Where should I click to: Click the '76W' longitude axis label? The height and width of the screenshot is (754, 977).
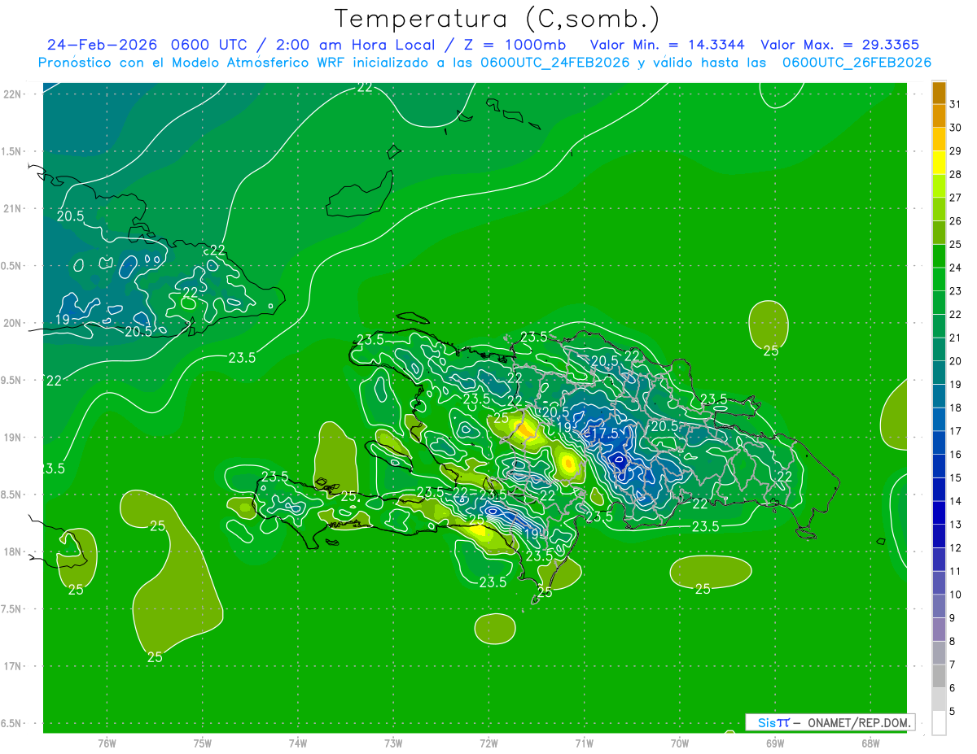click(107, 743)
